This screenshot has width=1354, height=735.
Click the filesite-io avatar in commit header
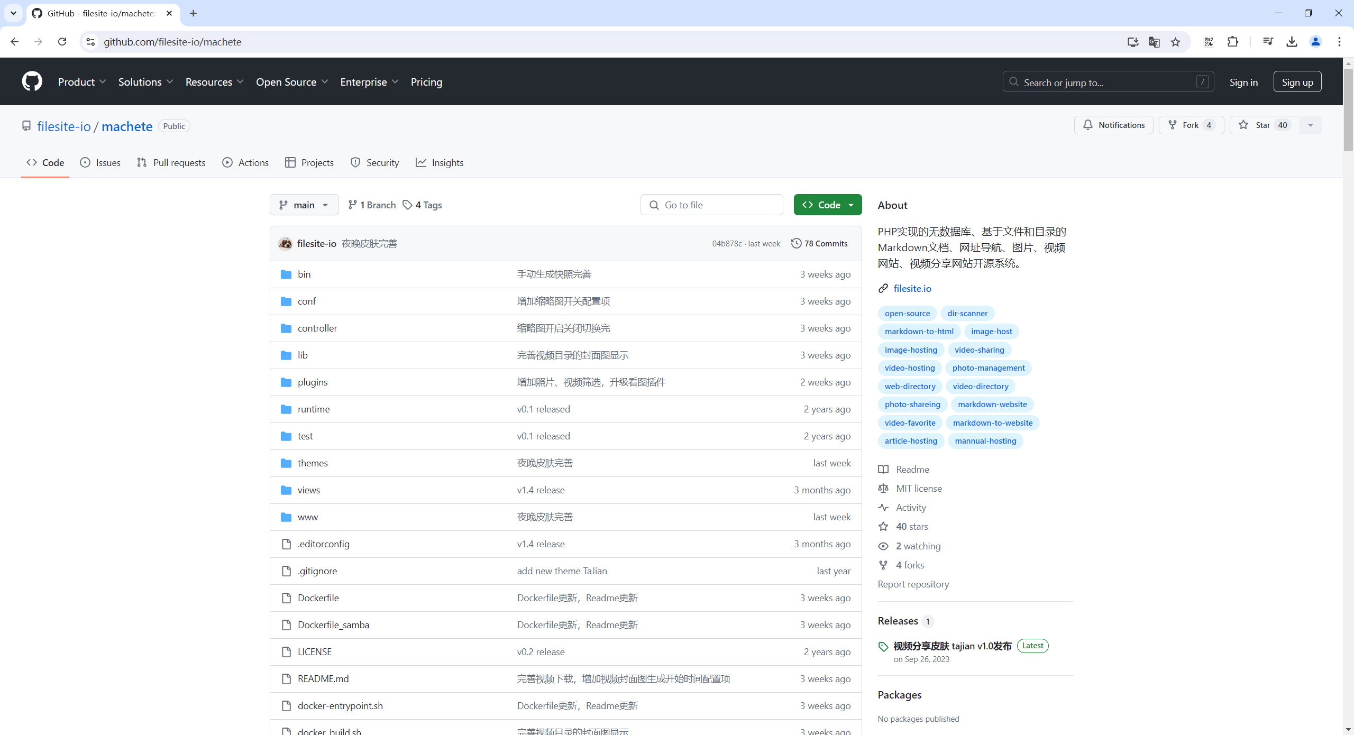286,243
